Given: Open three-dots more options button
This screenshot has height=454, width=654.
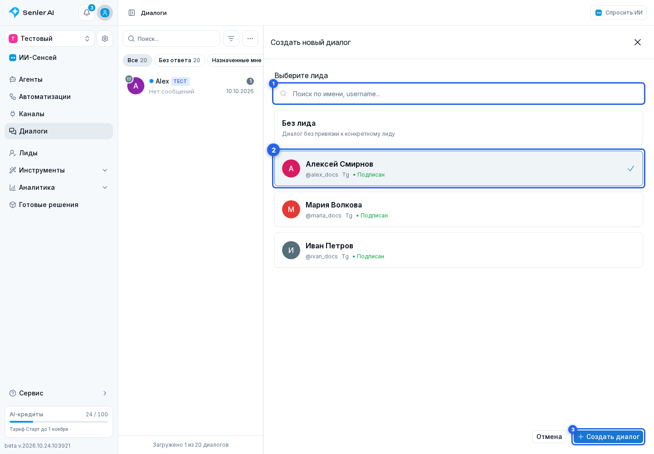Looking at the screenshot, I should pos(250,39).
